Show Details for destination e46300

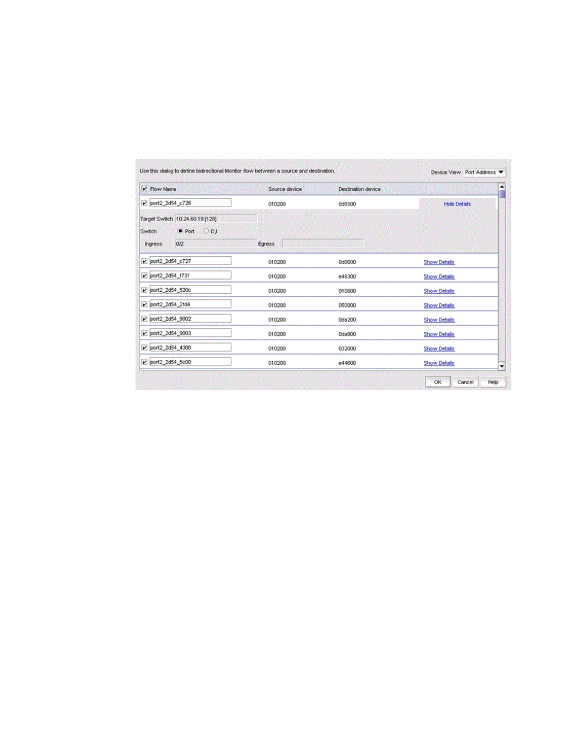click(x=439, y=277)
